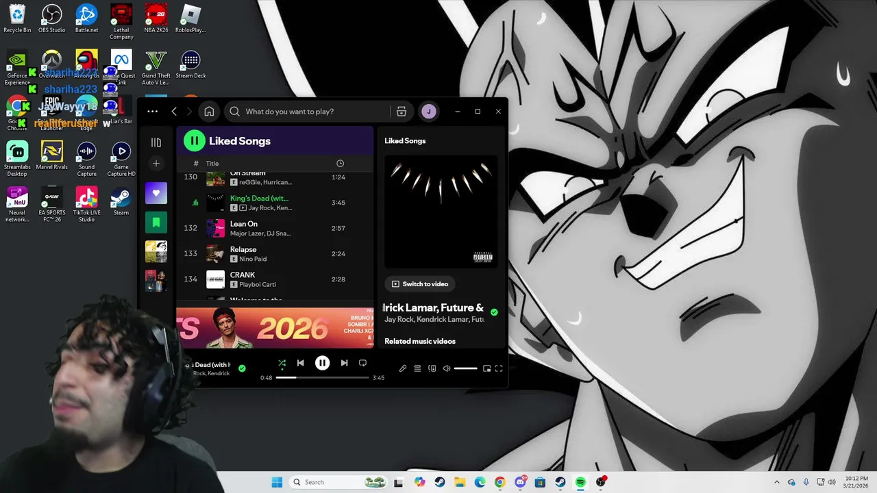Select NBA 2K26 desktop icon
Viewport: 877px width, 493px height.
click(156, 18)
